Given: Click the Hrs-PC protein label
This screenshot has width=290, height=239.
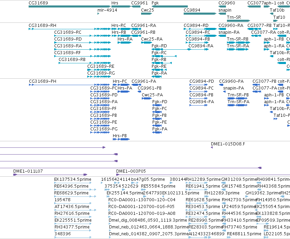Looking at the screenshot, I should [120, 81].
